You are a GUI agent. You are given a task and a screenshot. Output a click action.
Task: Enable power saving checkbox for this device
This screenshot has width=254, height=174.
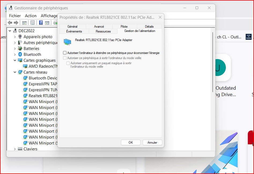point(65,53)
